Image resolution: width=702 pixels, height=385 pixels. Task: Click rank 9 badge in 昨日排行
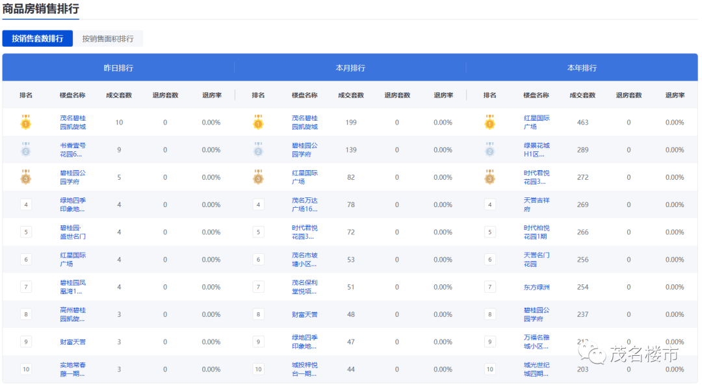26,342
